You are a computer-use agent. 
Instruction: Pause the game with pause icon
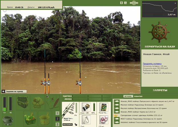(121, 3)
